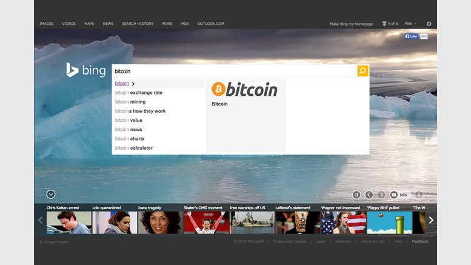
Task: Go to next homepage image
Action: pos(381,195)
